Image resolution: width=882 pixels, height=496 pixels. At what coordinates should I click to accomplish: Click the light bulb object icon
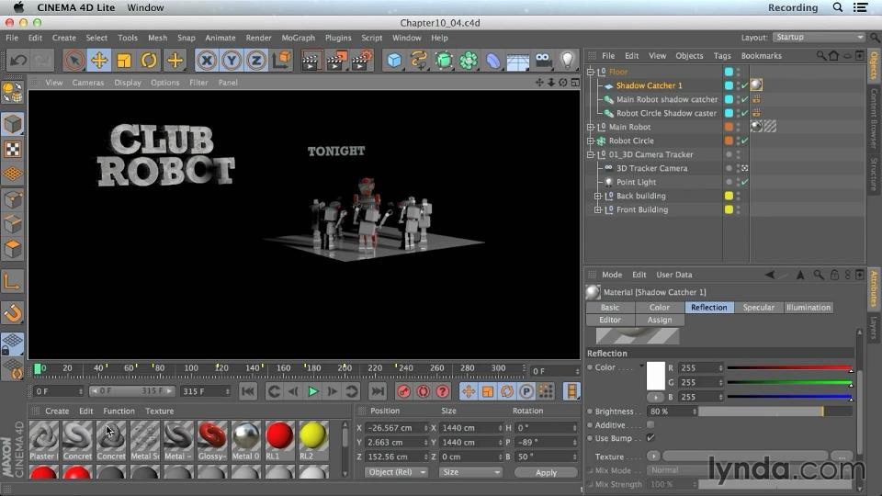(568, 61)
